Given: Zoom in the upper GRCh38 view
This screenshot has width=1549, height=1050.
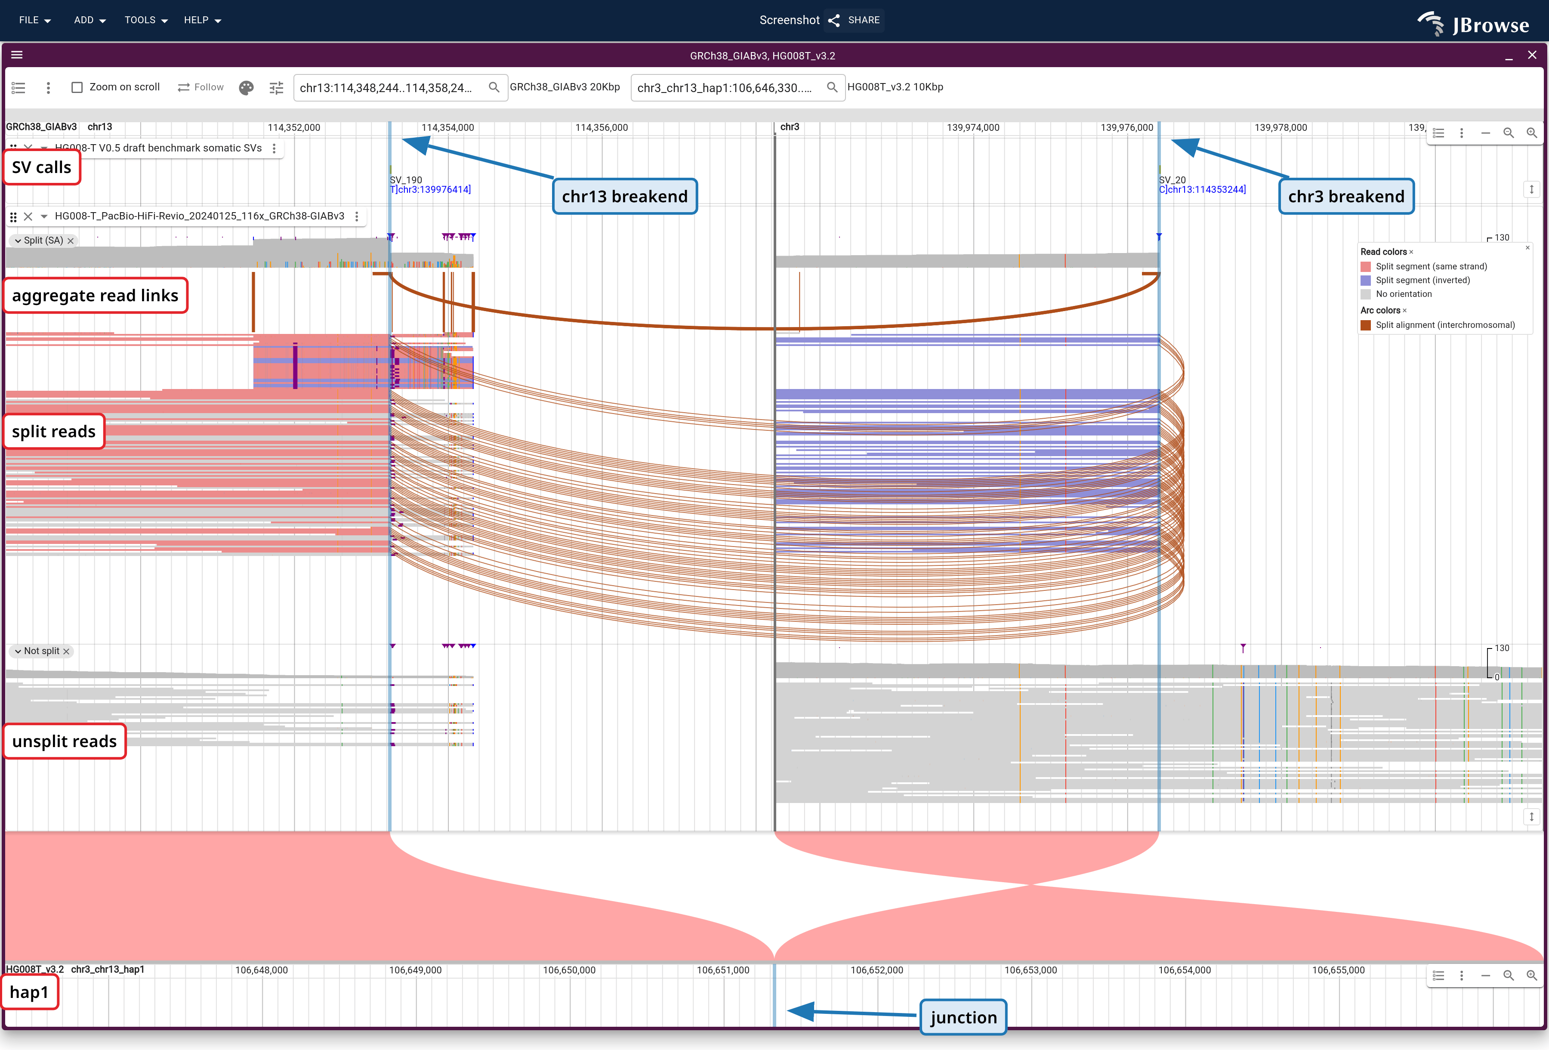Looking at the screenshot, I should [1532, 133].
